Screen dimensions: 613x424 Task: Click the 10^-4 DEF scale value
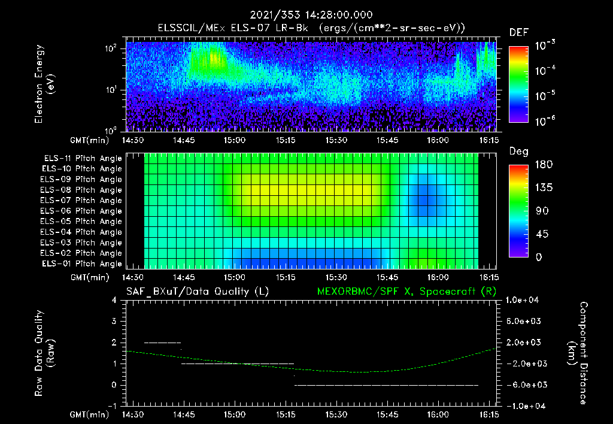(x=545, y=71)
